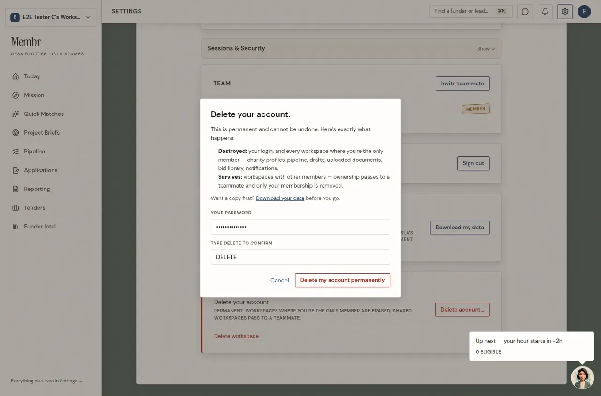This screenshot has height=396, width=601.
Task: Open the chat bubble icon in header
Action: click(525, 11)
